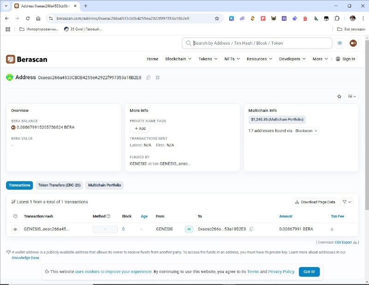The width and height of the screenshot is (369, 285).
Task: Expand the tab search dropdown
Action: tap(6, 6)
